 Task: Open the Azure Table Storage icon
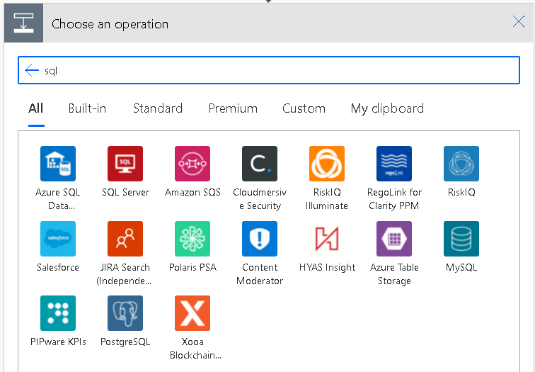pos(394,239)
